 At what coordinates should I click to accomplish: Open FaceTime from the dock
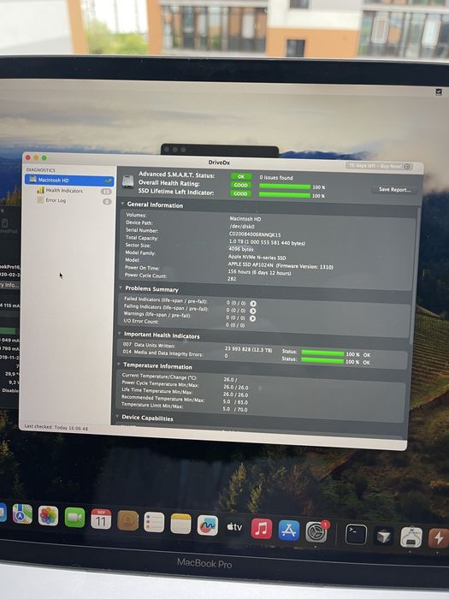pyautogui.click(x=74, y=517)
